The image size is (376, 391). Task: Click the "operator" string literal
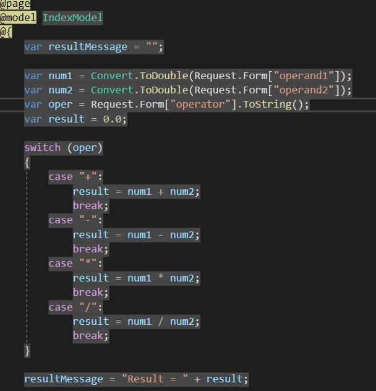pos(200,105)
